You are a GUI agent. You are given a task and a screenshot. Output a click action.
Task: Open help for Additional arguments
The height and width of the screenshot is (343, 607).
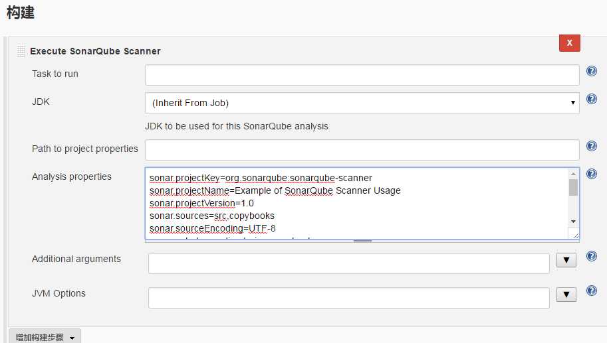(592, 256)
